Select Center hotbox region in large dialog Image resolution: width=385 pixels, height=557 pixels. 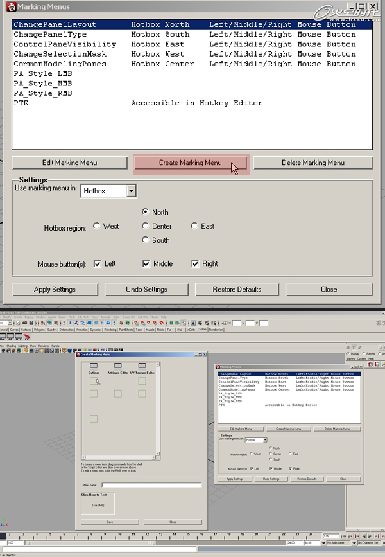coord(145,226)
